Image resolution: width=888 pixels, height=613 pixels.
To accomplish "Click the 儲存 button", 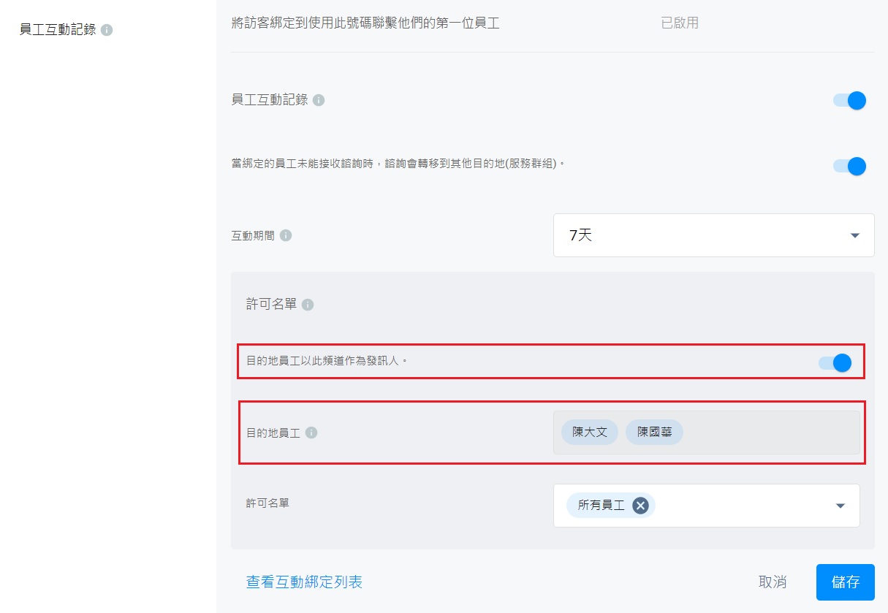I will tap(845, 582).
